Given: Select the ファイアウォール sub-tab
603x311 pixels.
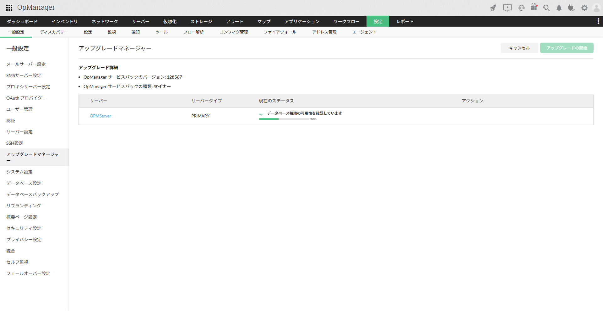Looking at the screenshot, I should (280, 32).
